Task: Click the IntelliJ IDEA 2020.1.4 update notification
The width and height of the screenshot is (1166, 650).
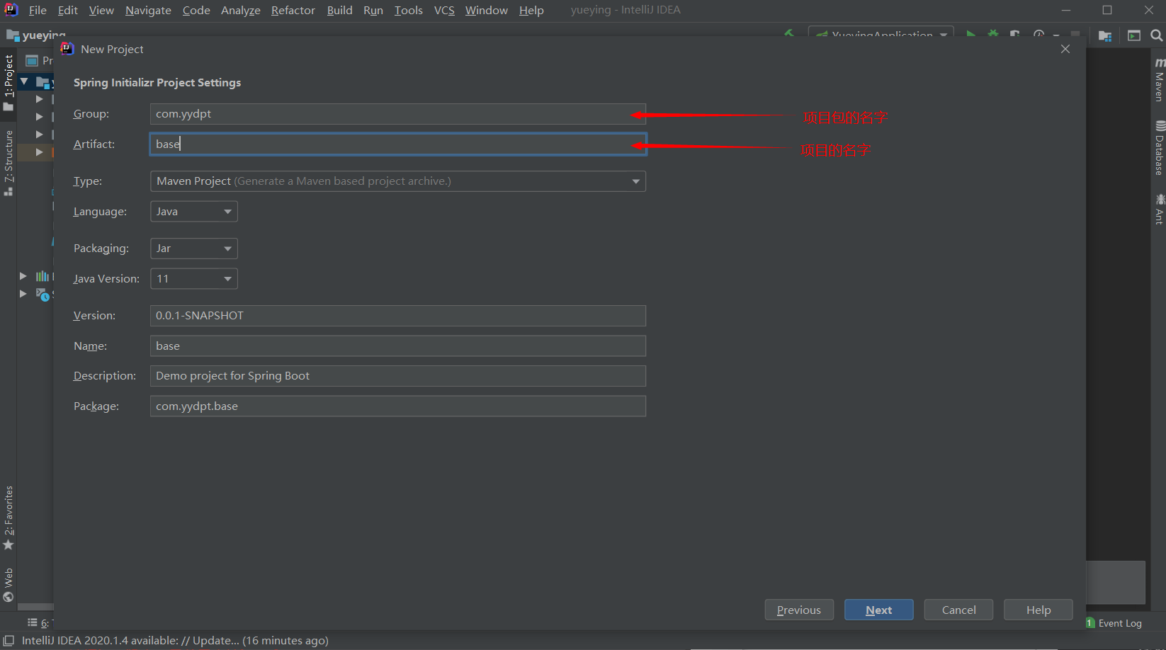Action: (x=175, y=640)
